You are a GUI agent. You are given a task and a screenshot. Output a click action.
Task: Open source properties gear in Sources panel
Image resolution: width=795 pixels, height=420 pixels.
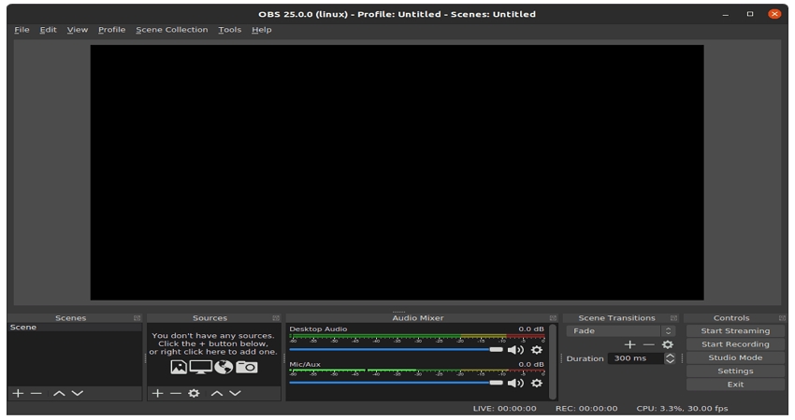point(194,393)
